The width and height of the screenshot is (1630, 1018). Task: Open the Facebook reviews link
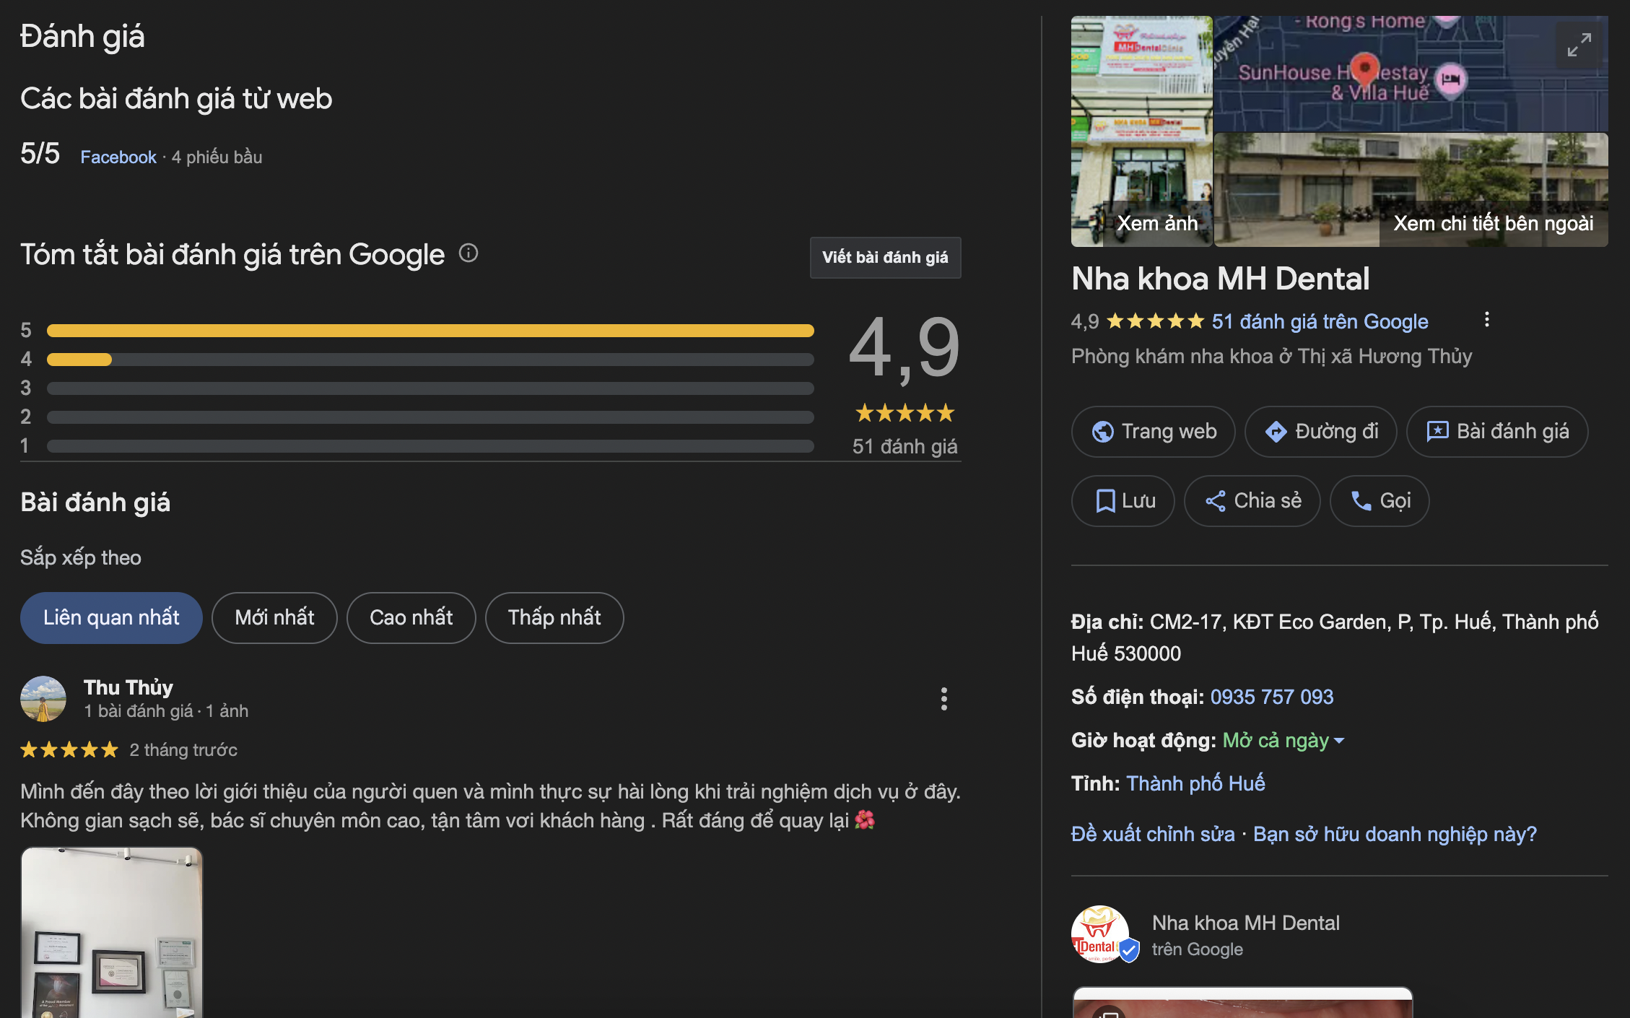pyautogui.click(x=118, y=157)
